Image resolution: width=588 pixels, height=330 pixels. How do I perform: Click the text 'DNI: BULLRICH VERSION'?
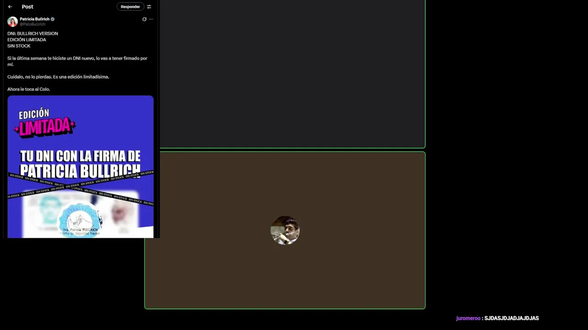click(33, 33)
